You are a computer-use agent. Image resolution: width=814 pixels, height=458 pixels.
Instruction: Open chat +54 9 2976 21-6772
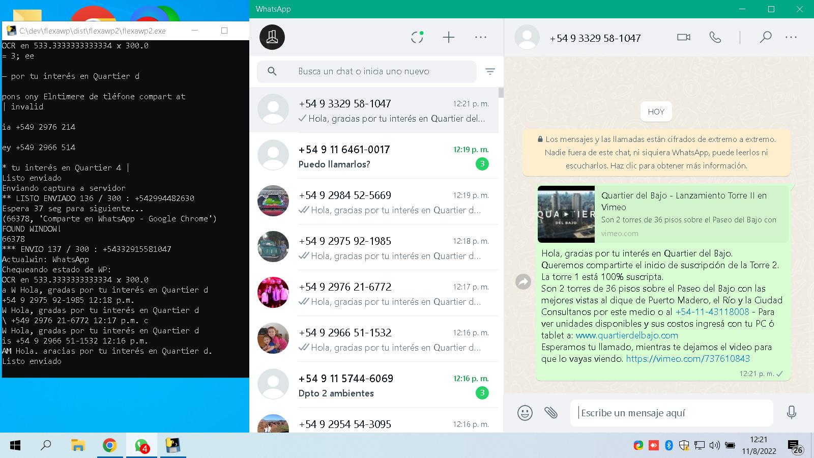point(374,293)
